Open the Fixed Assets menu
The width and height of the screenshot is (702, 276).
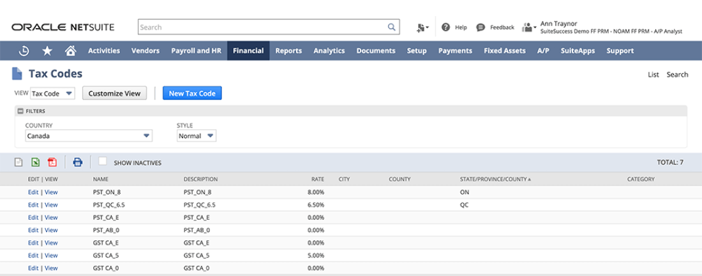[x=504, y=51]
